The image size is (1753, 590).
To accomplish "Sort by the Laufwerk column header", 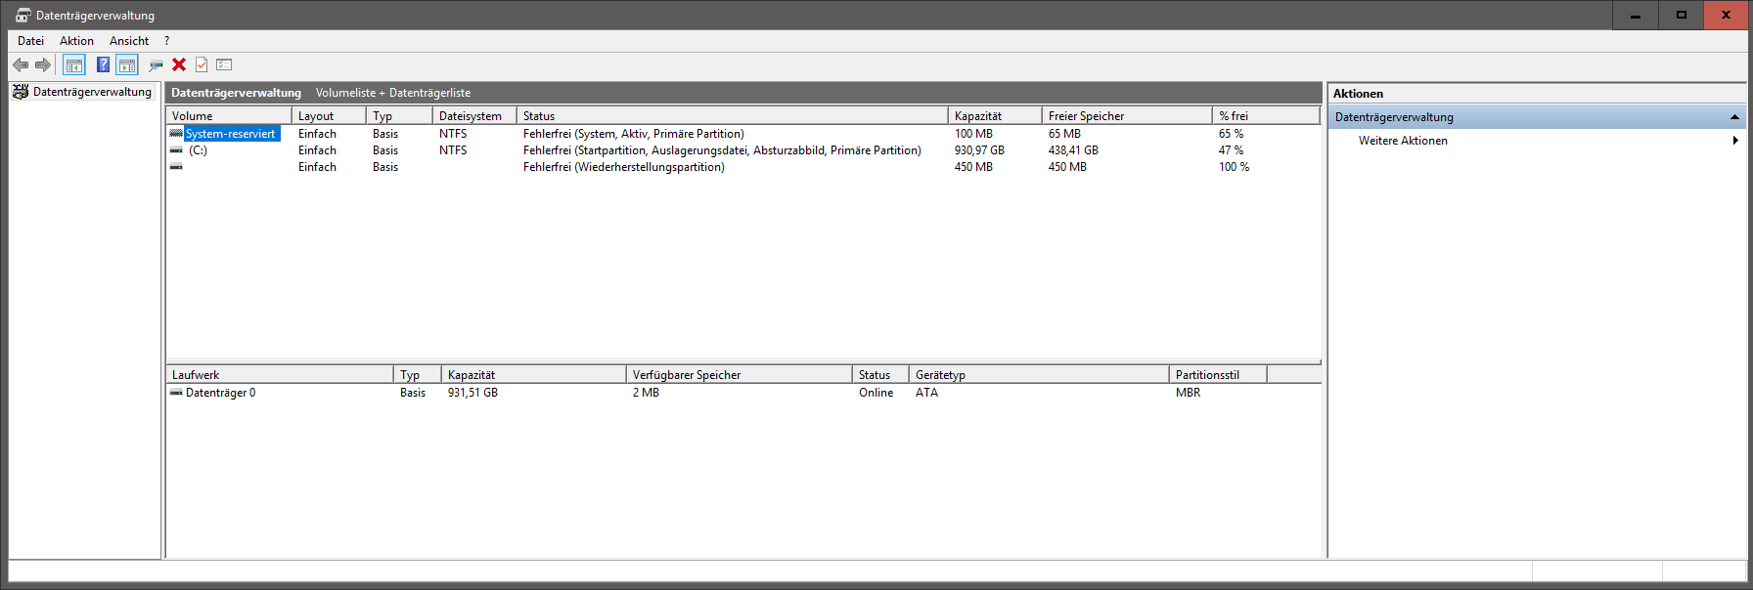I will 280,374.
